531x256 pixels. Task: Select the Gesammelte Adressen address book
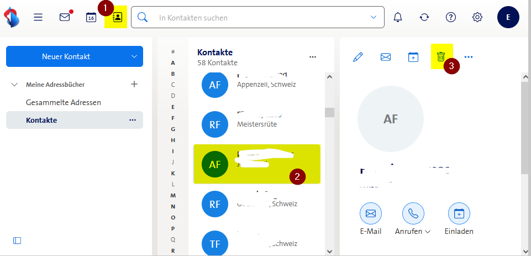(x=63, y=102)
